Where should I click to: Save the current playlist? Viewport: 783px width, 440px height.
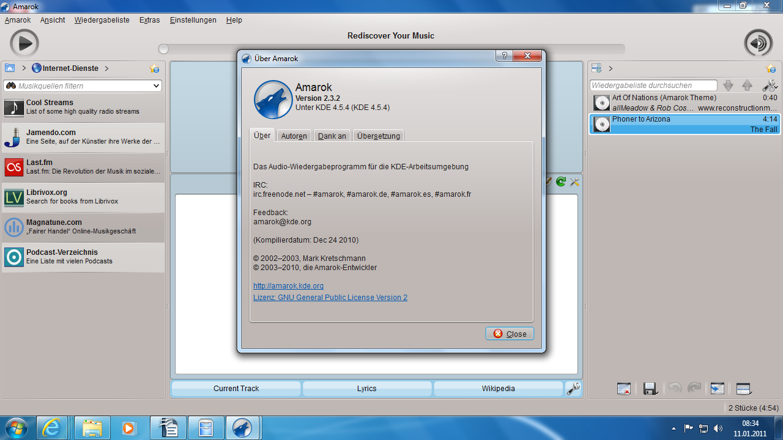pyautogui.click(x=650, y=388)
